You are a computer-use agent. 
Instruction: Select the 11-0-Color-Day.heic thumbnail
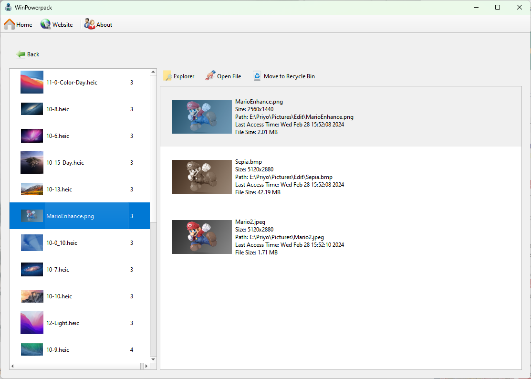click(x=32, y=82)
